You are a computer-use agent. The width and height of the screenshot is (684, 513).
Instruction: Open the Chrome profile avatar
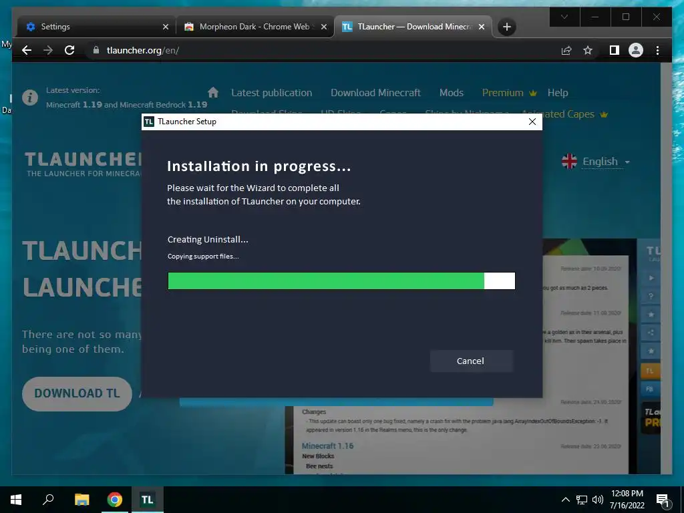(636, 51)
